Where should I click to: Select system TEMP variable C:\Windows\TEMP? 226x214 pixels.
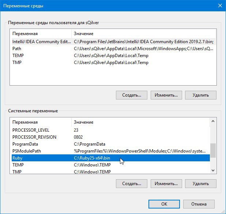pos(111,165)
